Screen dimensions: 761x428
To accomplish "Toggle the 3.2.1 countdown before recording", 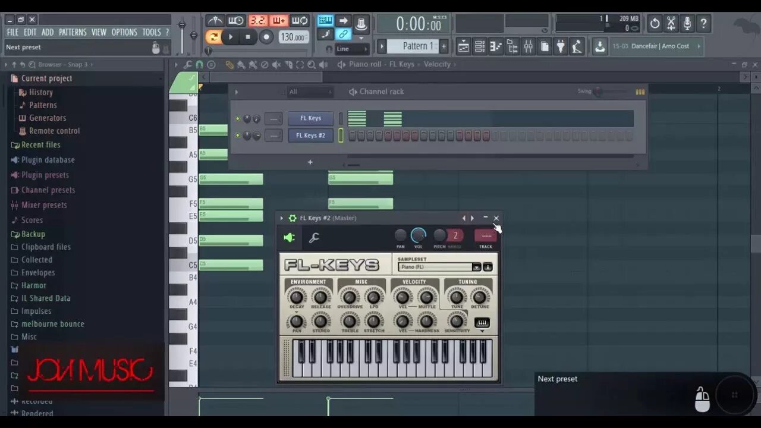I will click(x=257, y=21).
